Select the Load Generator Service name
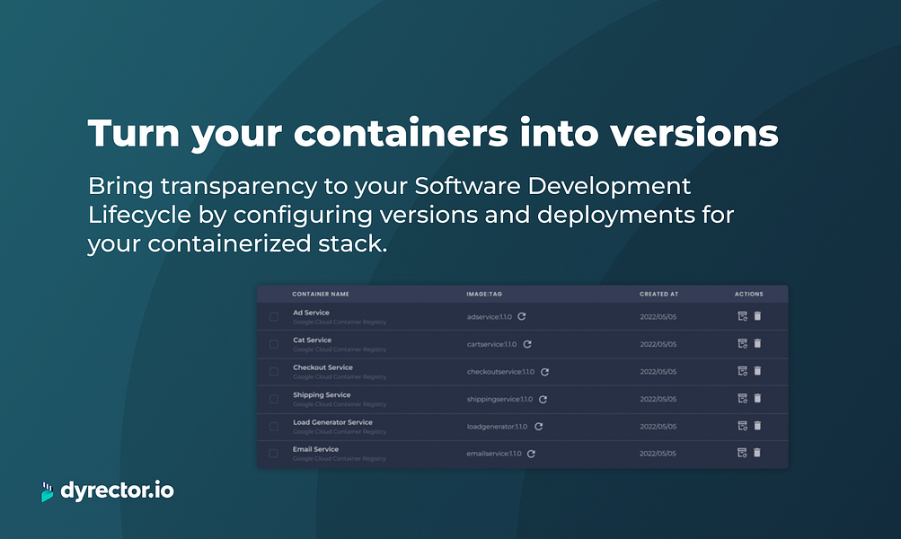This screenshot has width=901, height=539. tap(332, 422)
